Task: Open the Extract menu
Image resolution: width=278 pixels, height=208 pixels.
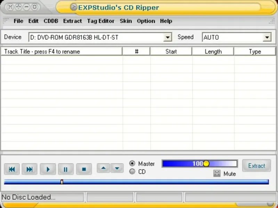Action: click(x=73, y=21)
